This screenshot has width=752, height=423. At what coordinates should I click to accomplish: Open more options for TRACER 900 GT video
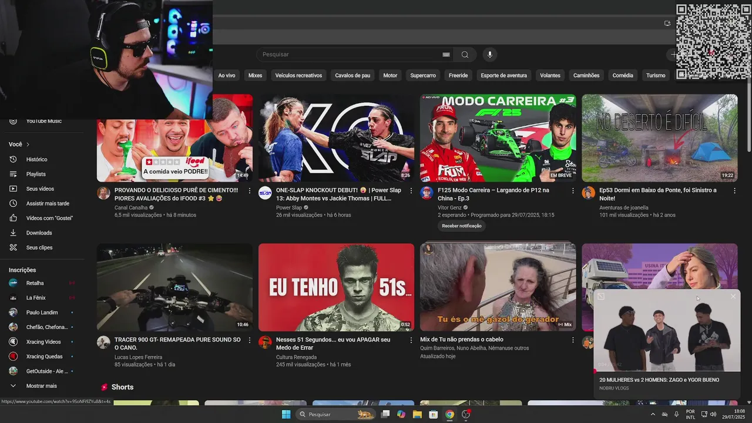(x=250, y=340)
